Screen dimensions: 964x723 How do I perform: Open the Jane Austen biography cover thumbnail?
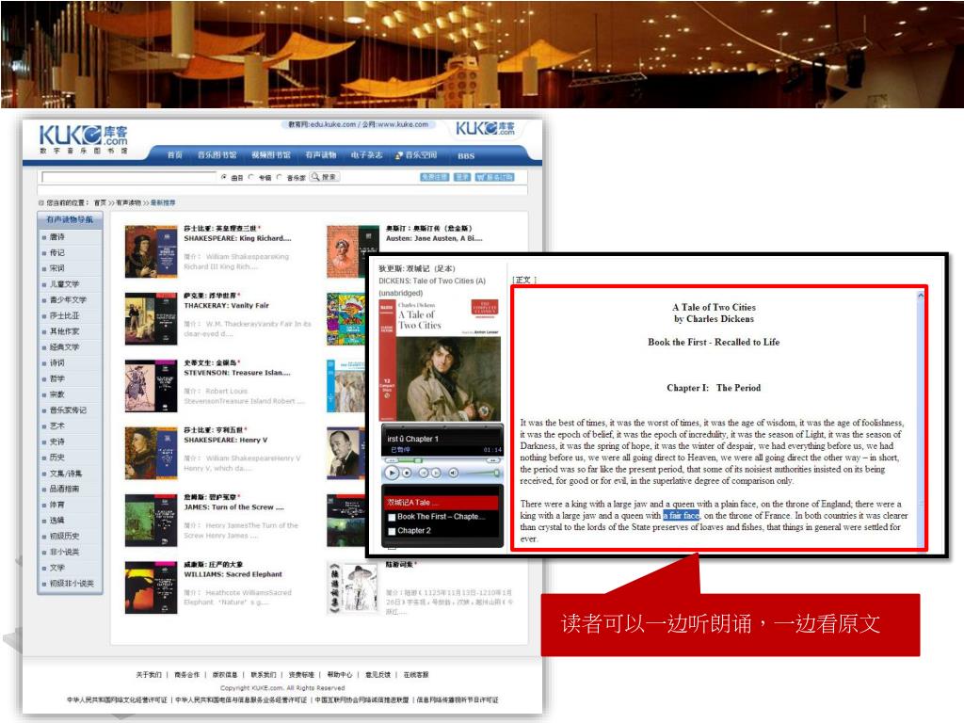(x=352, y=251)
